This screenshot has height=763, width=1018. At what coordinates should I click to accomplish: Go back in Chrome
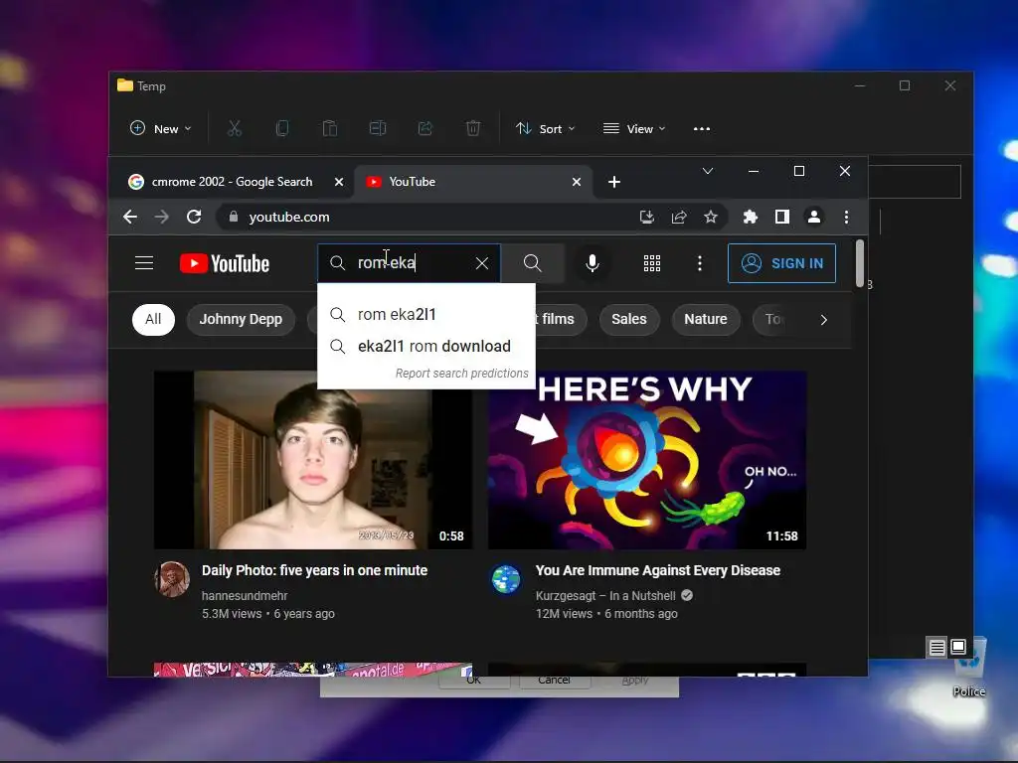pyautogui.click(x=130, y=217)
